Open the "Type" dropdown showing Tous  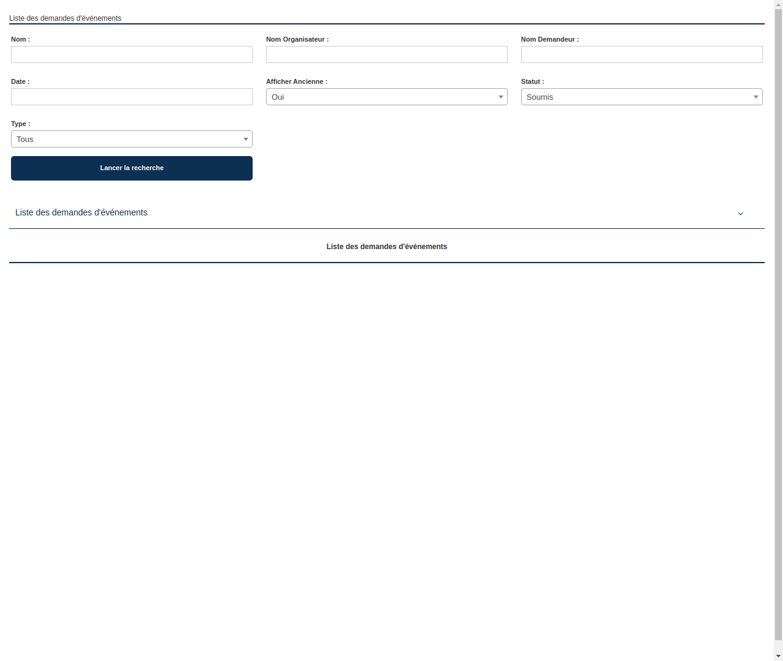click(x=132, y=139)
